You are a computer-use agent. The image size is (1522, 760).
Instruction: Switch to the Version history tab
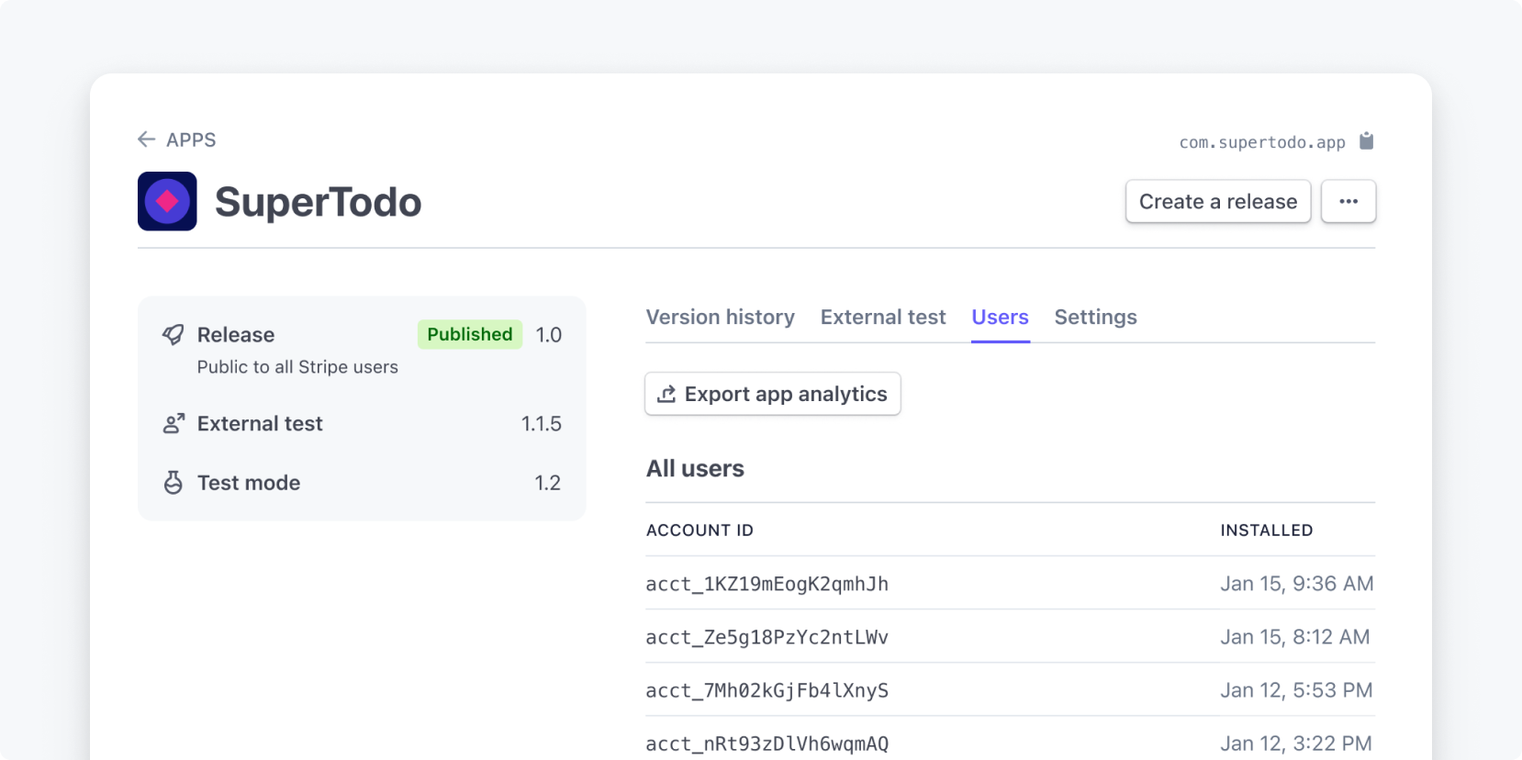pyautogui.click(x=721, y=317)
